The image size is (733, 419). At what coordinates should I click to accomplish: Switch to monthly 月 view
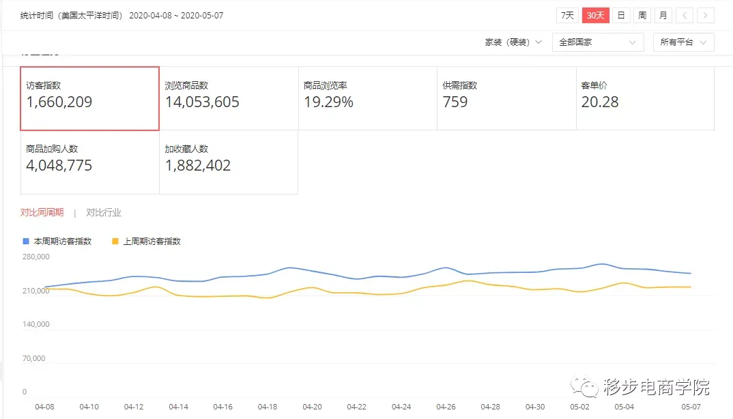tap(663, 16)
